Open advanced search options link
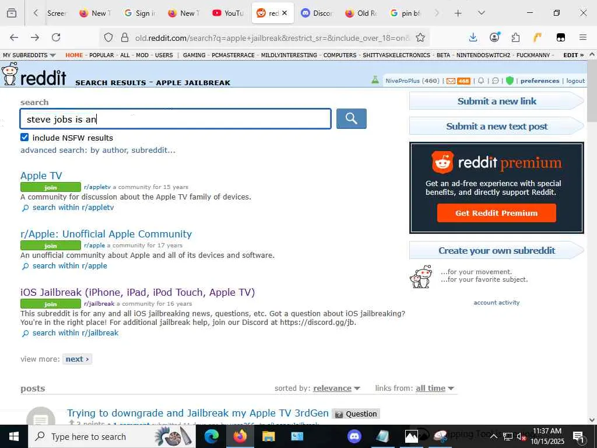This screenshot has height=448, width=597. pyautogui.click(x=98, y=150)
